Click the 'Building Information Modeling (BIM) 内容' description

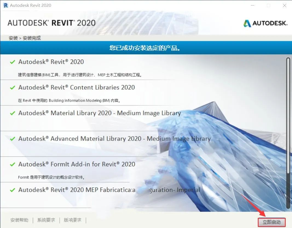(x=69, y=100)
